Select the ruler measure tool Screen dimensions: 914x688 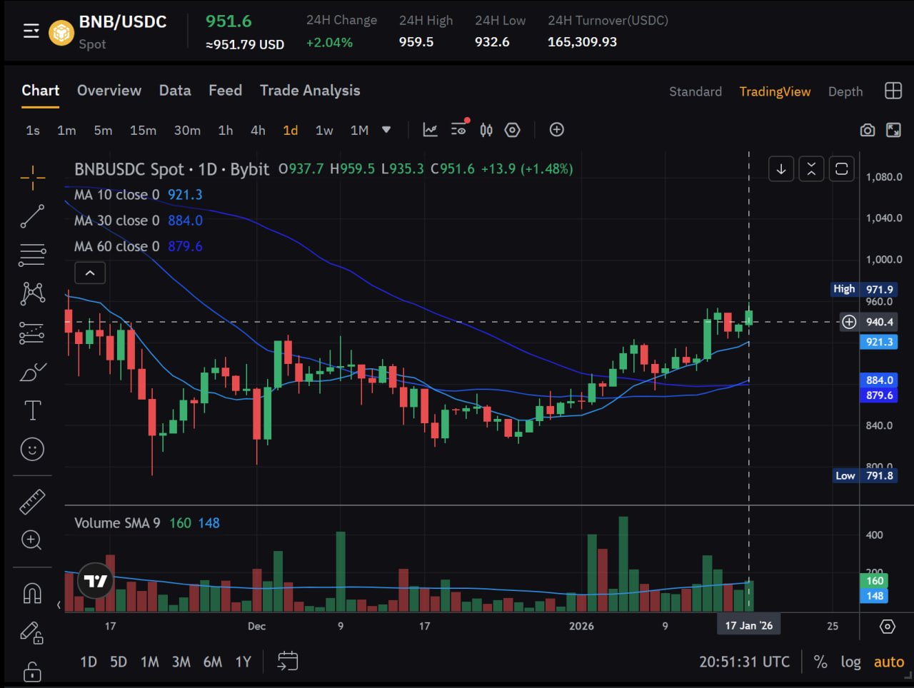[32, 502]
